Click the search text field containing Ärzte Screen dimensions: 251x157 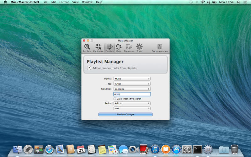132,94
